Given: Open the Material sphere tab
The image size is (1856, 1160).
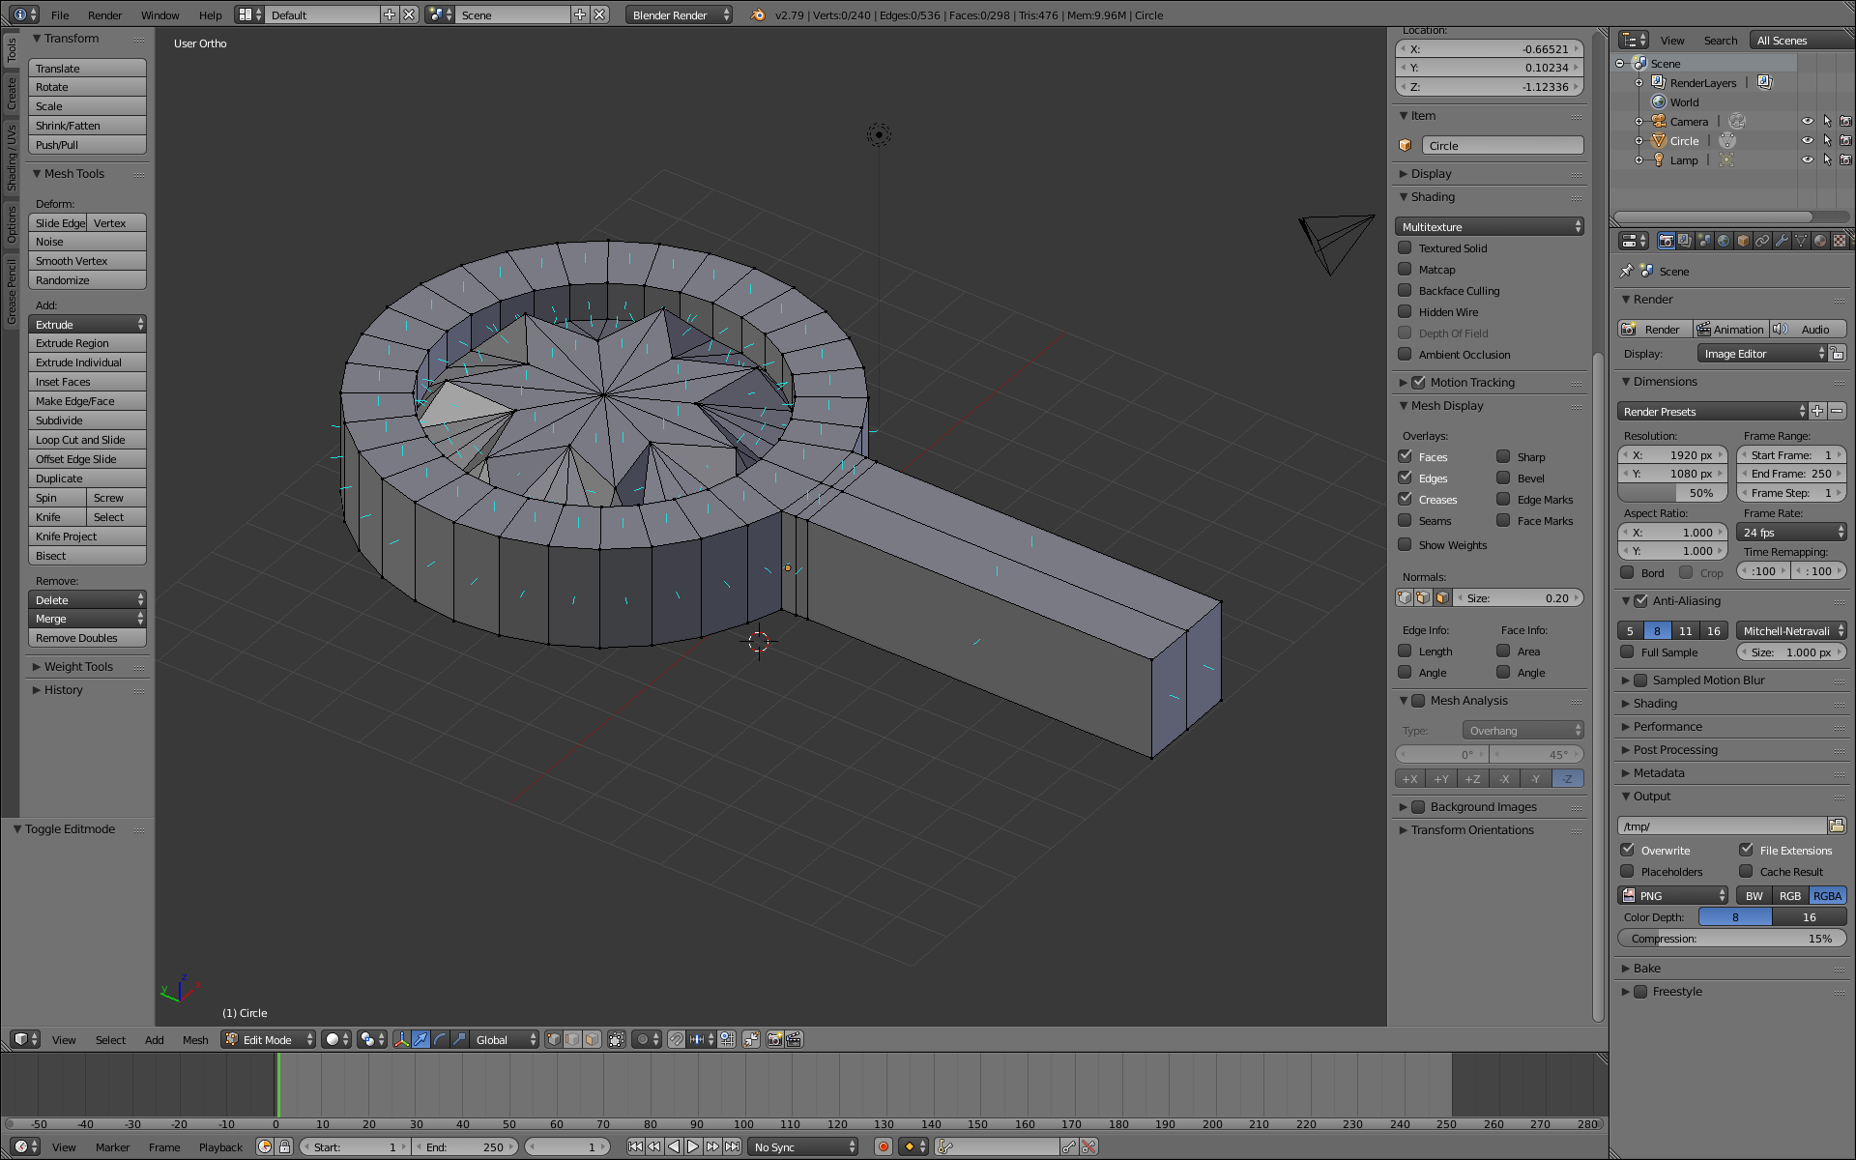Looking at the screenshot, I should pos(1820,241).
